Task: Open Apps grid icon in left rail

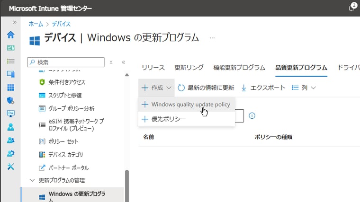Action: coord(10,88)
